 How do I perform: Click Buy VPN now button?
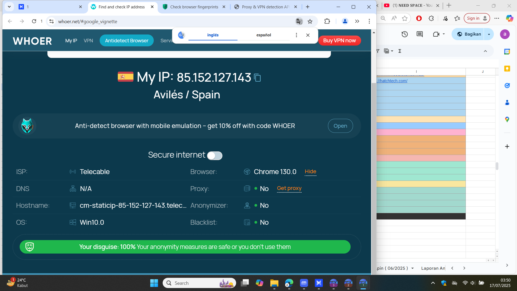(339, 40)
